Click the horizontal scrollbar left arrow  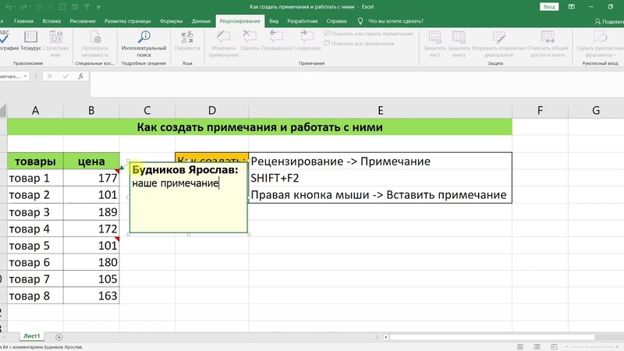(x=385, y=337)
